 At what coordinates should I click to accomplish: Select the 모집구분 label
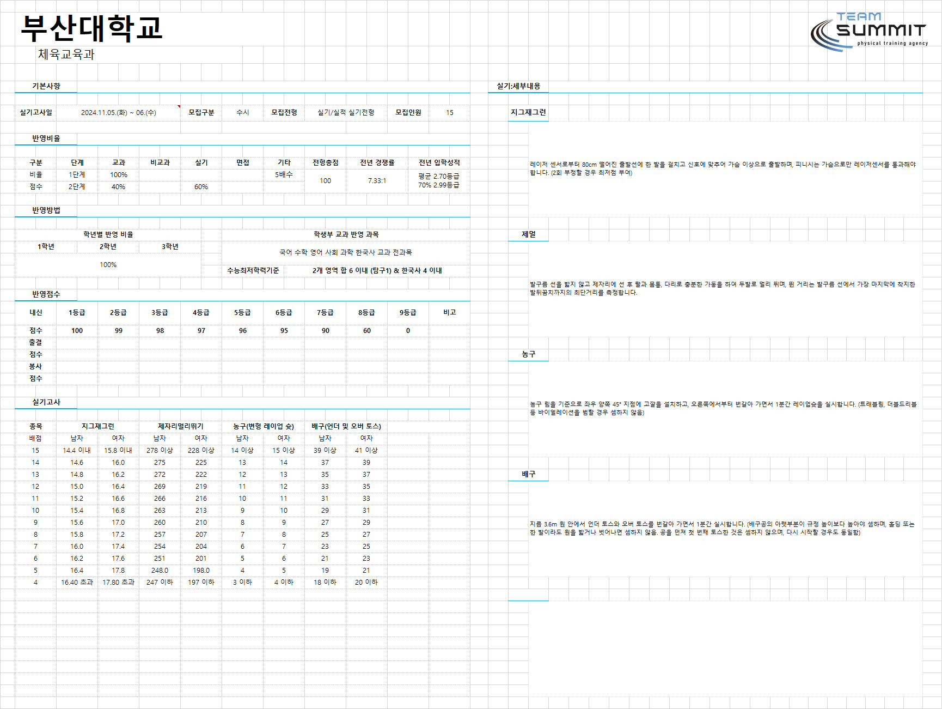[201, 112]
